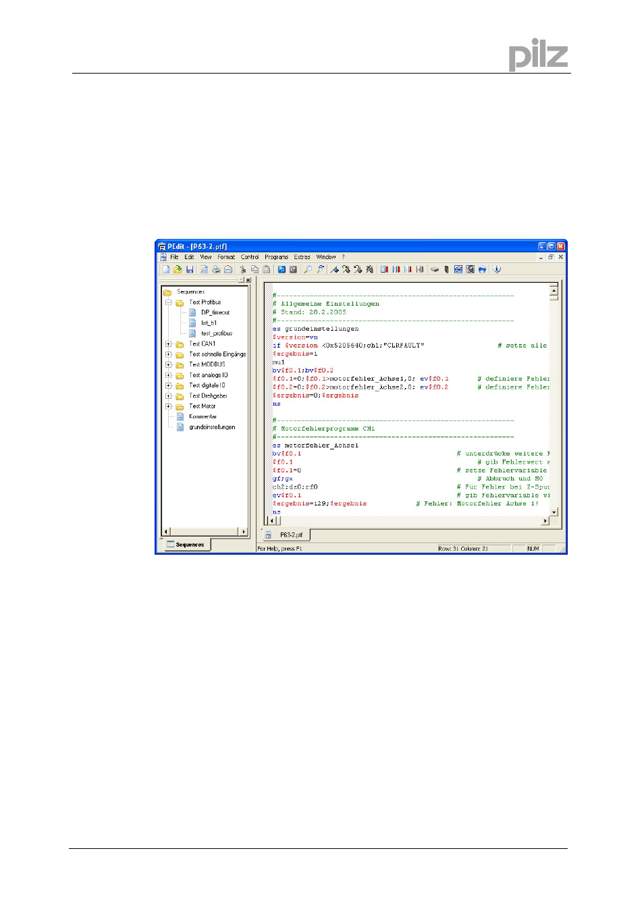Click the NUM status bar indicator
This screenshot has height=911, width=644.
tap(533, 549)
